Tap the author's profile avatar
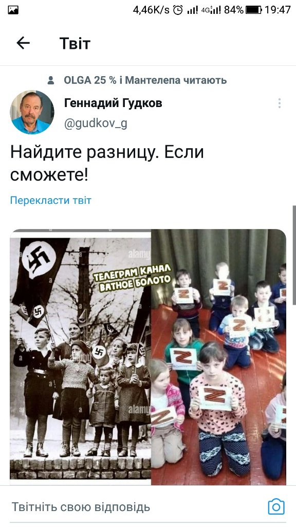296x527 pixels. click(32, 112)
